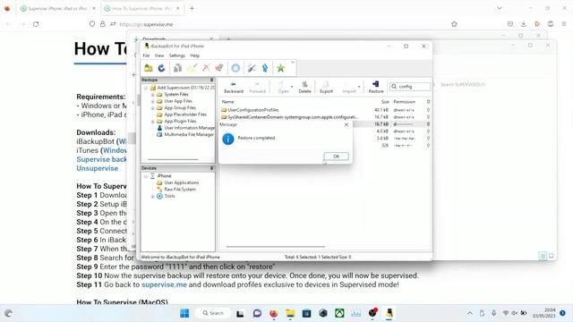Pin the Devices panel with its pushpin
This screenshot has width=573, height=322.
pos(211,168)
